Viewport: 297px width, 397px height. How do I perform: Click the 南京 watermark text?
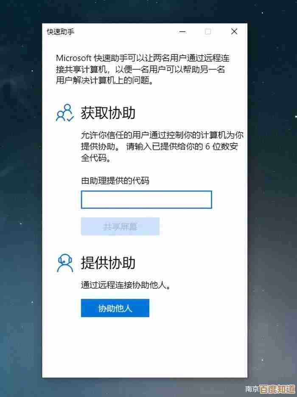252,389
